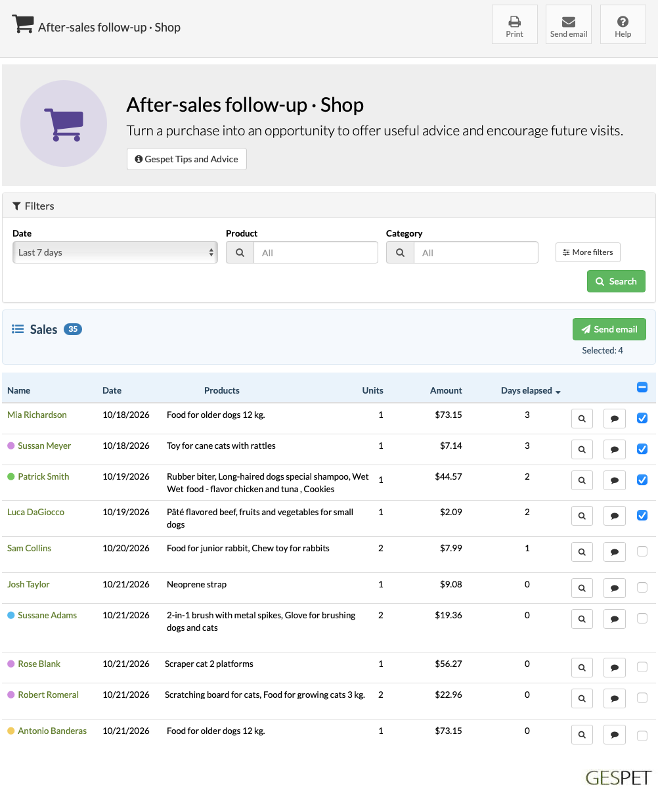The image size is (658, 799).
Task: Open comment bubble for Sussan Meyer
Action: tap(615, 449)
